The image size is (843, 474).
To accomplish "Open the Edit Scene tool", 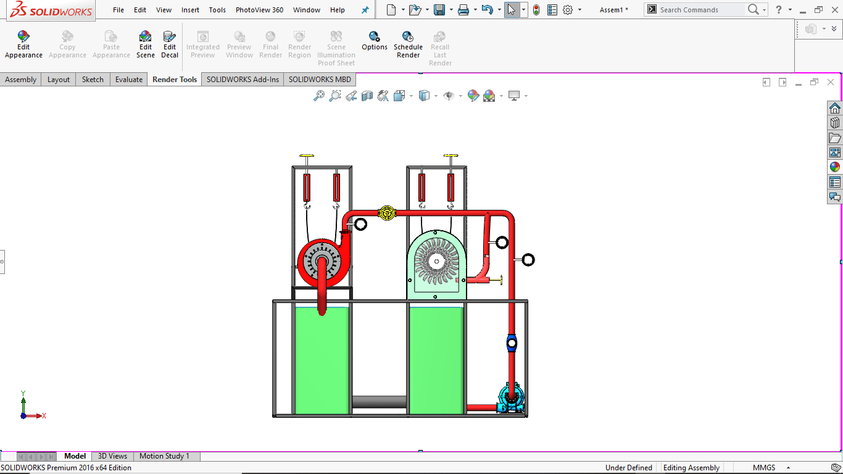I will tap(146, 44).
